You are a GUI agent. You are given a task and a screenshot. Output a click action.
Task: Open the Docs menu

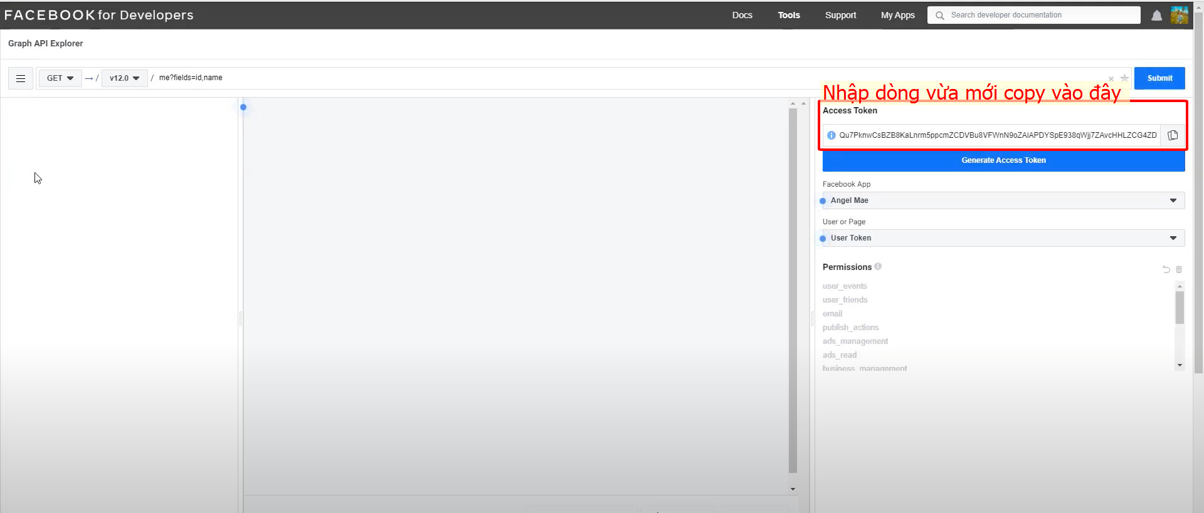click(742, 15)
